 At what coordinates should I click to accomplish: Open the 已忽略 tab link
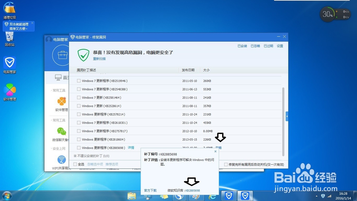(x=255, y=46)
